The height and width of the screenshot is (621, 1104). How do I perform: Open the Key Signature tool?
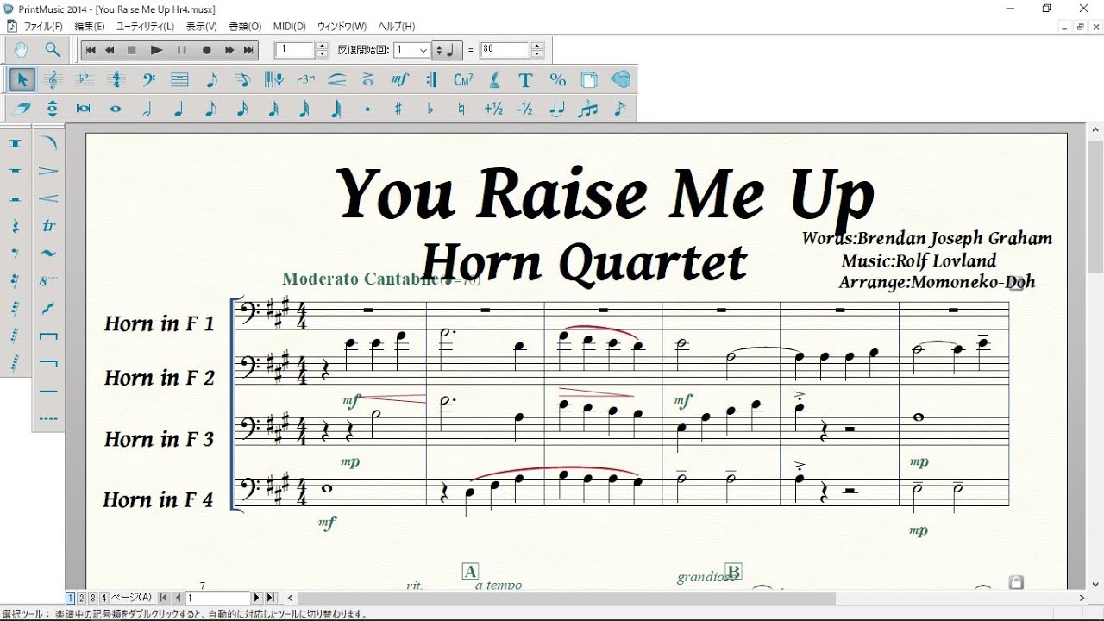click(85, 80)
